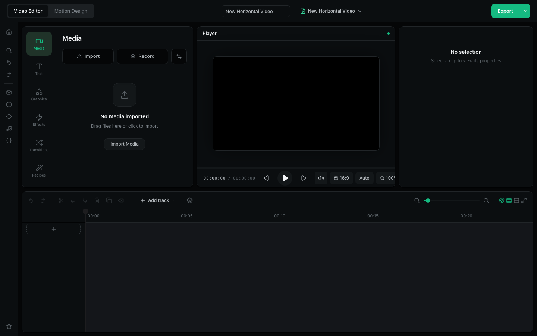Redo using the timeline toolbar arrow

point(43,200)
